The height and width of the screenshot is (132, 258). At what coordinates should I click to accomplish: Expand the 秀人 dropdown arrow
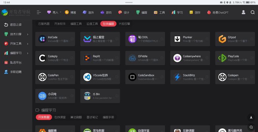click(60, 12)
